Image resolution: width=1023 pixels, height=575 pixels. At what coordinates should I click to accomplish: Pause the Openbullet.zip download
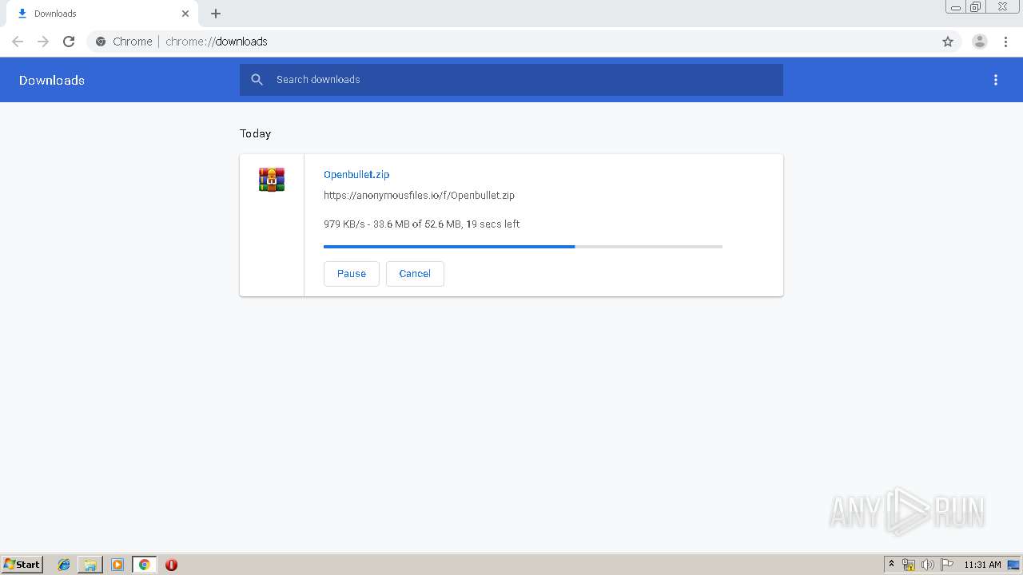click(352, 274)
